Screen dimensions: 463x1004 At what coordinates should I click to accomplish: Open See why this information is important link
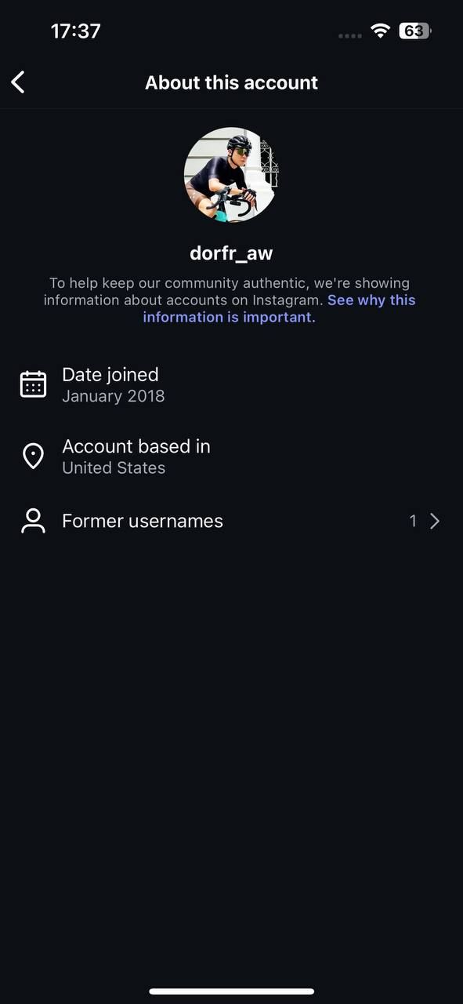click(279, 308)
